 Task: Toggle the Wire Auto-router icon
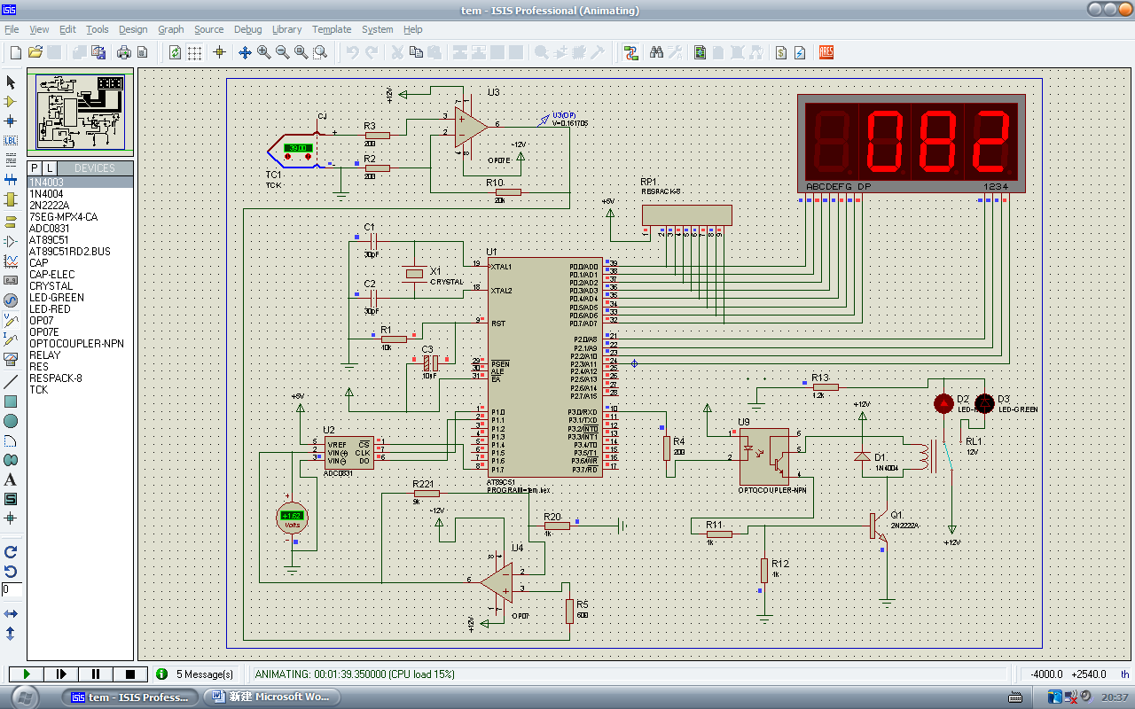pos(630,52)
